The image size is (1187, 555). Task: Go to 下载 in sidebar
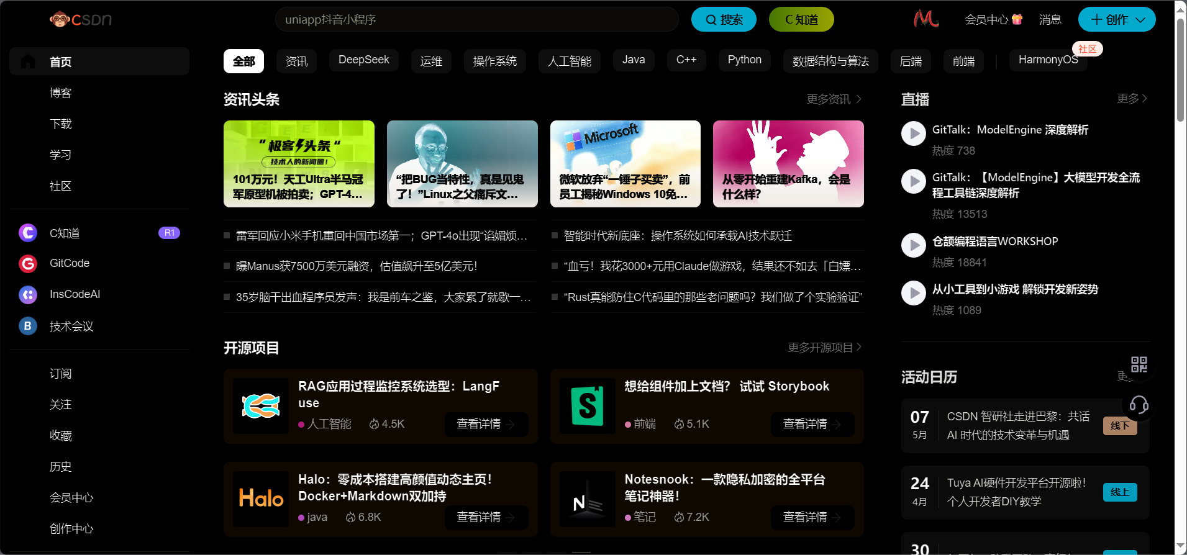(x=61, y=124)
